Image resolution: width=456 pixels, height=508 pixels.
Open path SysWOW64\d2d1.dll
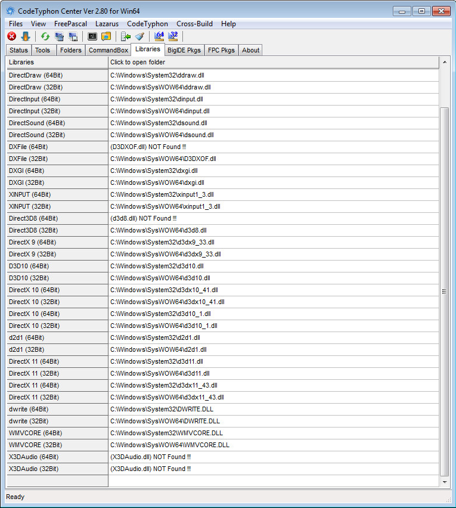pyautogui.click(x=274, y=349)
